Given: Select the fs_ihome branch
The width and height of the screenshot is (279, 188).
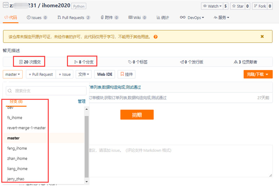Looking at the screenshot, I should [43, 117].
